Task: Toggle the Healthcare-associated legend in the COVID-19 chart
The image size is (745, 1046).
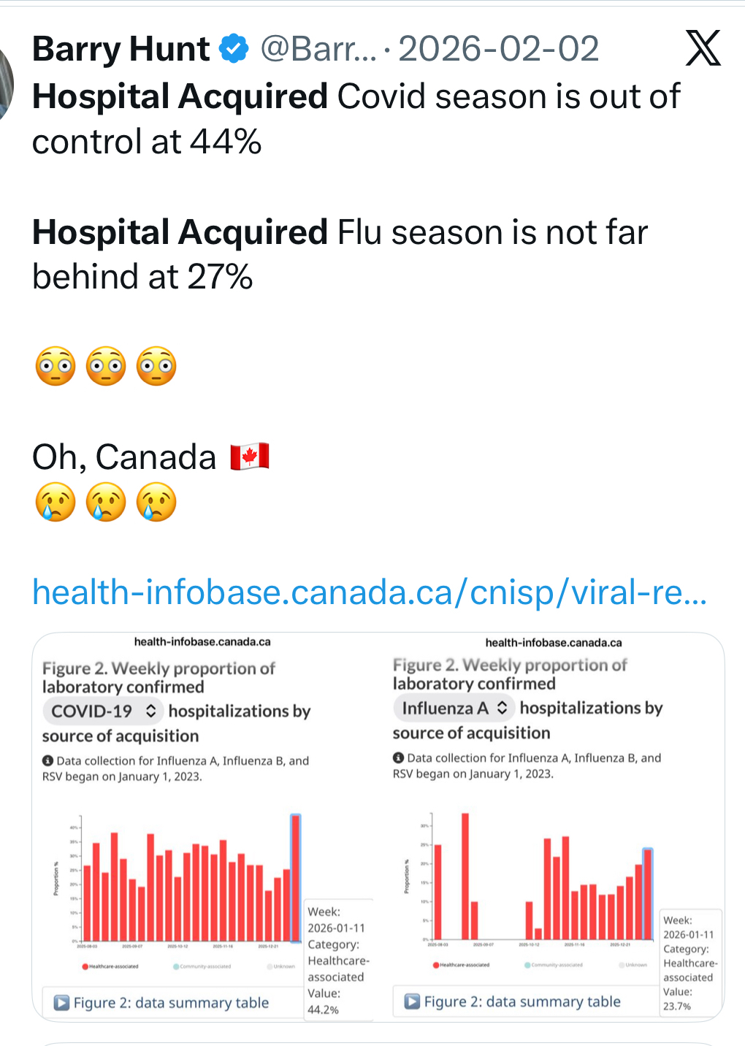Action: click(110, 966)
